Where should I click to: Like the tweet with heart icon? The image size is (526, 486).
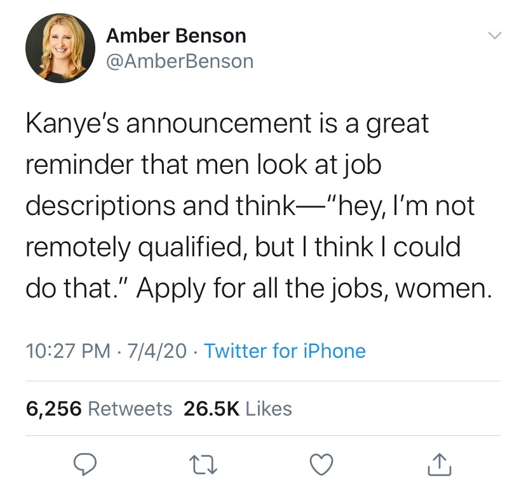point(321,464)
